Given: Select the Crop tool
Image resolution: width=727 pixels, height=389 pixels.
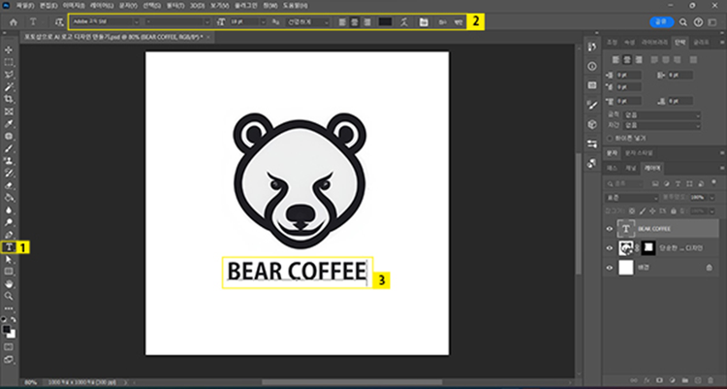Looking at the screenshot, I should coord(9,99).
